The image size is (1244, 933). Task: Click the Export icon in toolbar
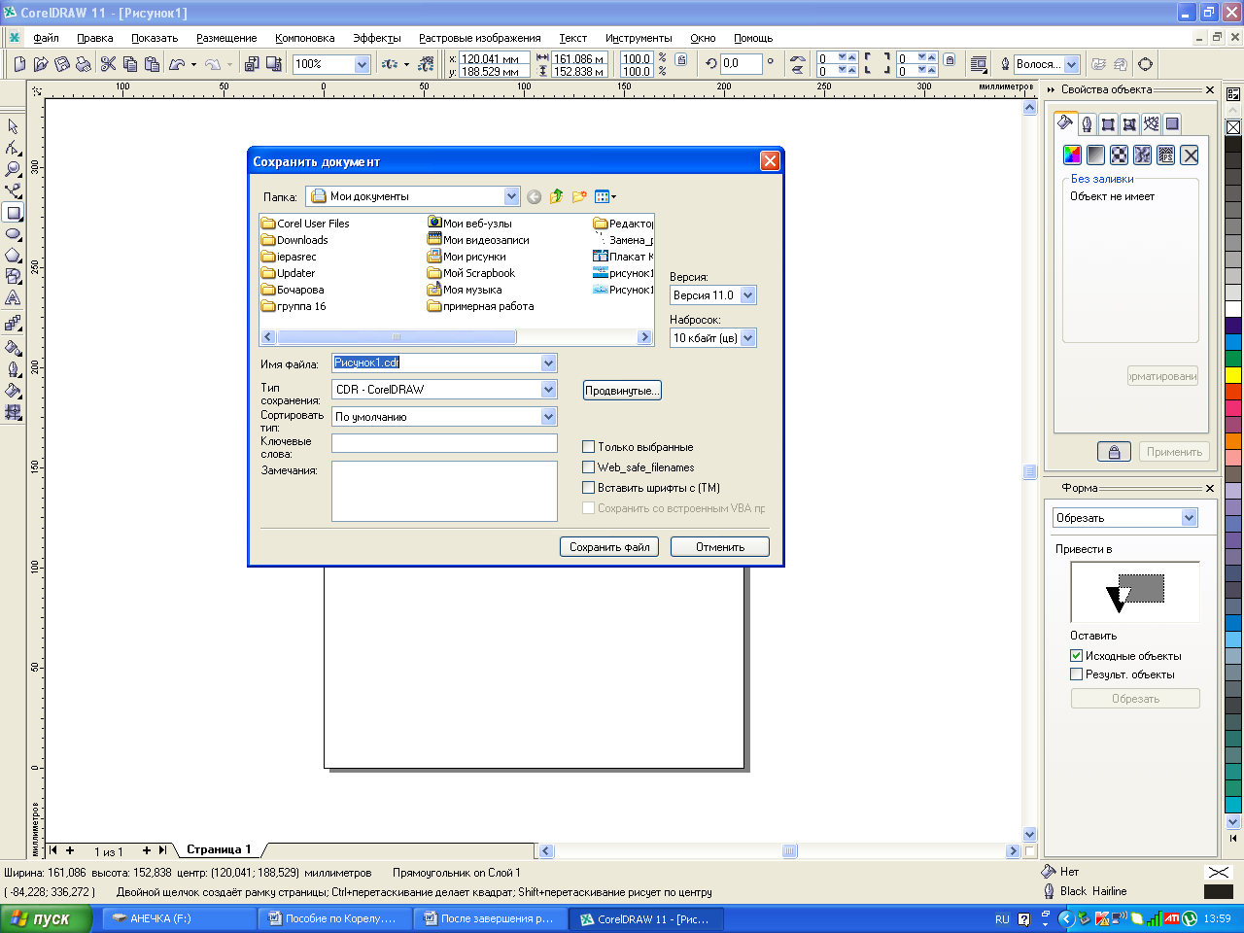[273, 64]
